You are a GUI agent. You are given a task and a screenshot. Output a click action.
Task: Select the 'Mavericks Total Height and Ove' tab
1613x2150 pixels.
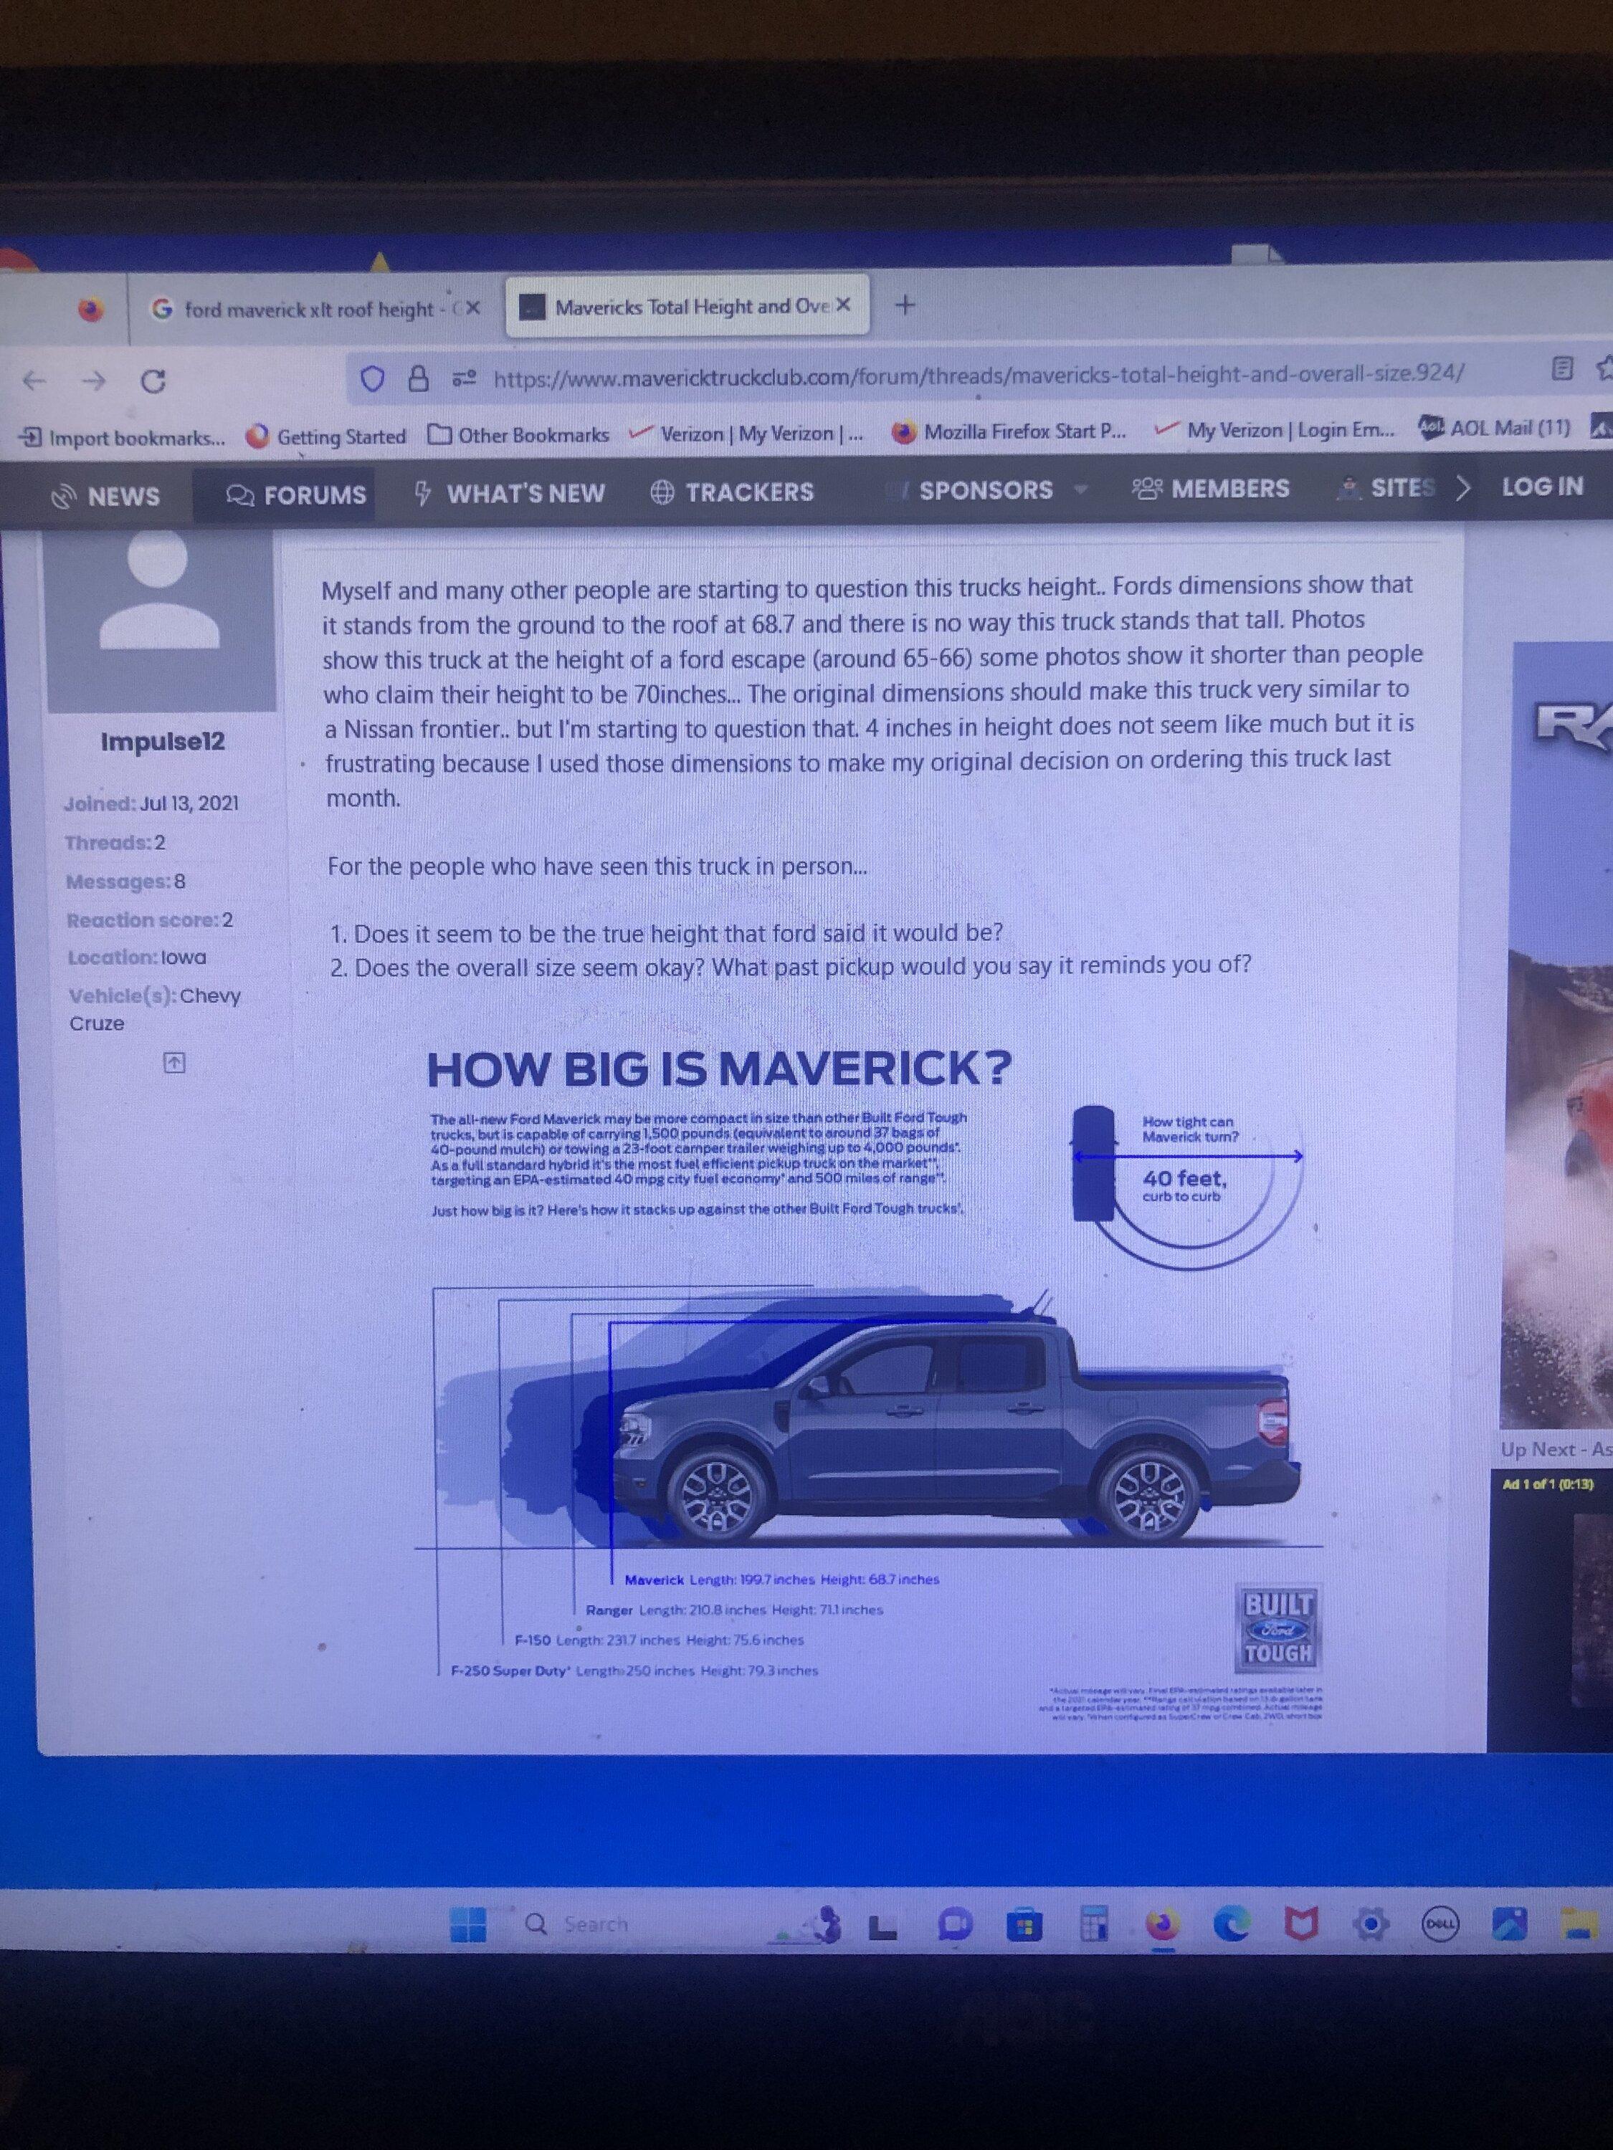(687, 306)
